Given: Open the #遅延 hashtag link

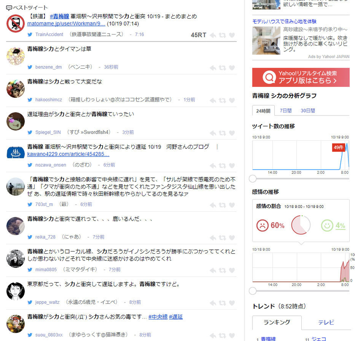Looking at the screenshot, I should (176, 317).
